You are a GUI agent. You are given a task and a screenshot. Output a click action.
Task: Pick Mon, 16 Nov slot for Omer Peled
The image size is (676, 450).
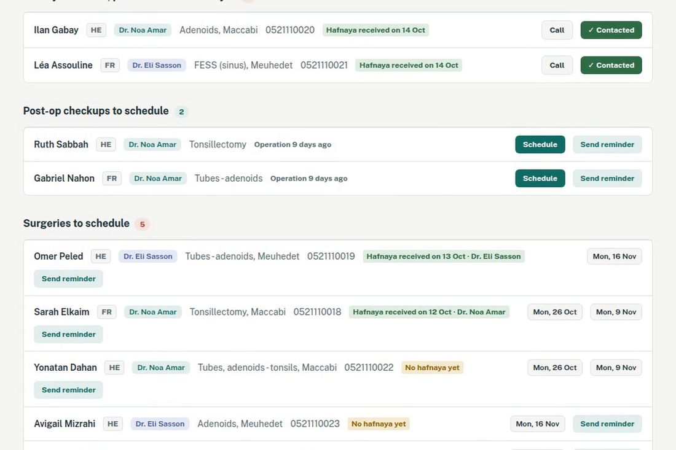pyautogui.click(x=615, y=257)
